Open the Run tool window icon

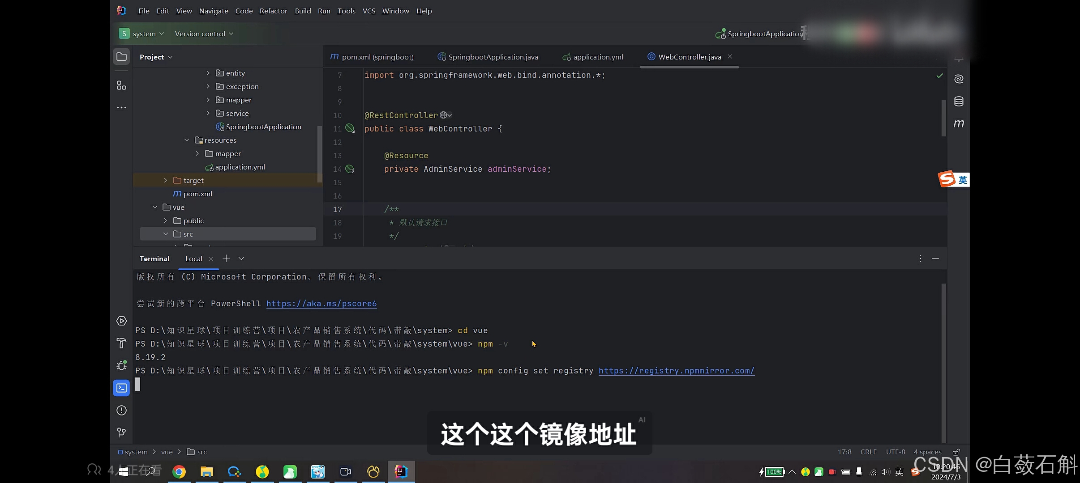coord(121,321)
